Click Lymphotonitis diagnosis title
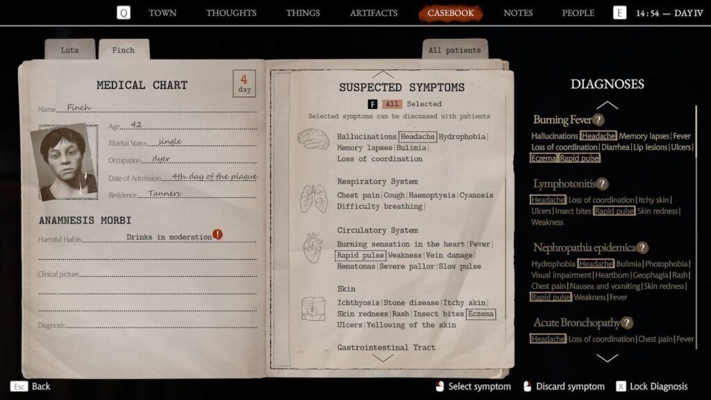 pyautogui.click(x=564, y=183)
